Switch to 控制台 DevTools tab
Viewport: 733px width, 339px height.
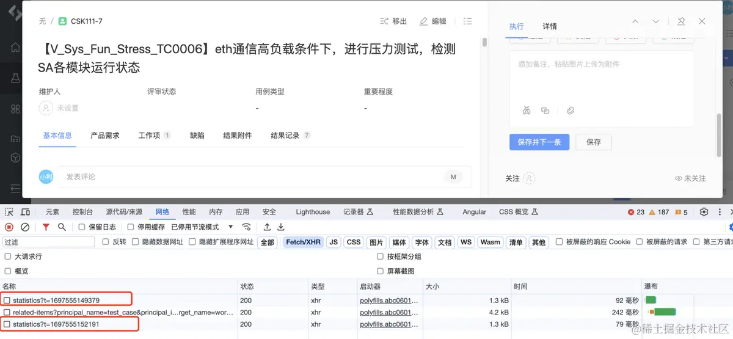pyautogui.click(x=82, y=212)
